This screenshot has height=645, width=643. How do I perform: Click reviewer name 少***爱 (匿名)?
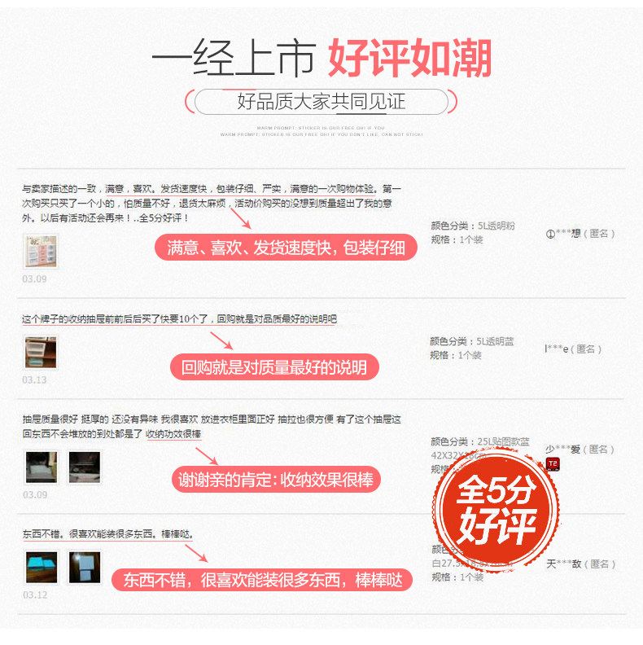click(x=580, y=450)
